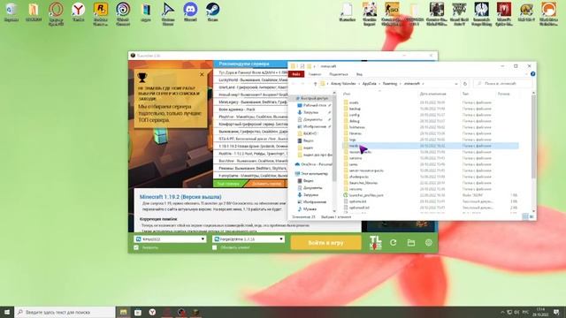
Task: Open File Explorer from taskbar
Action: 124,312
